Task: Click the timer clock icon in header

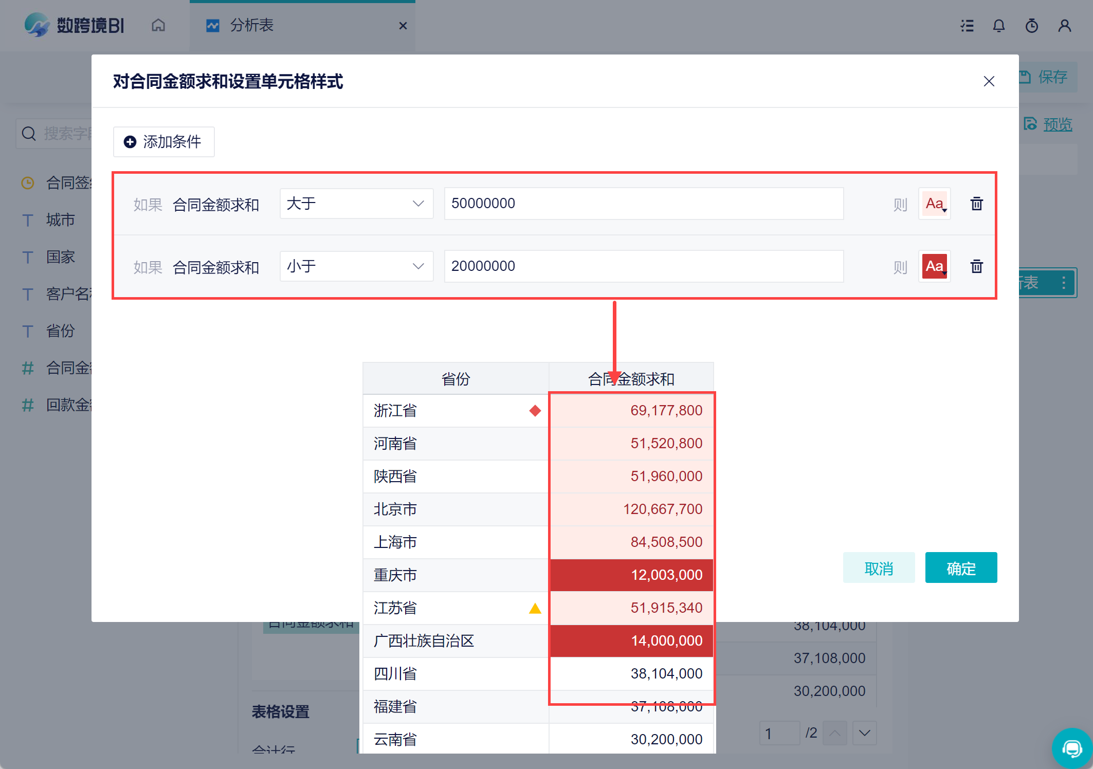Action: coord(1031,26)
